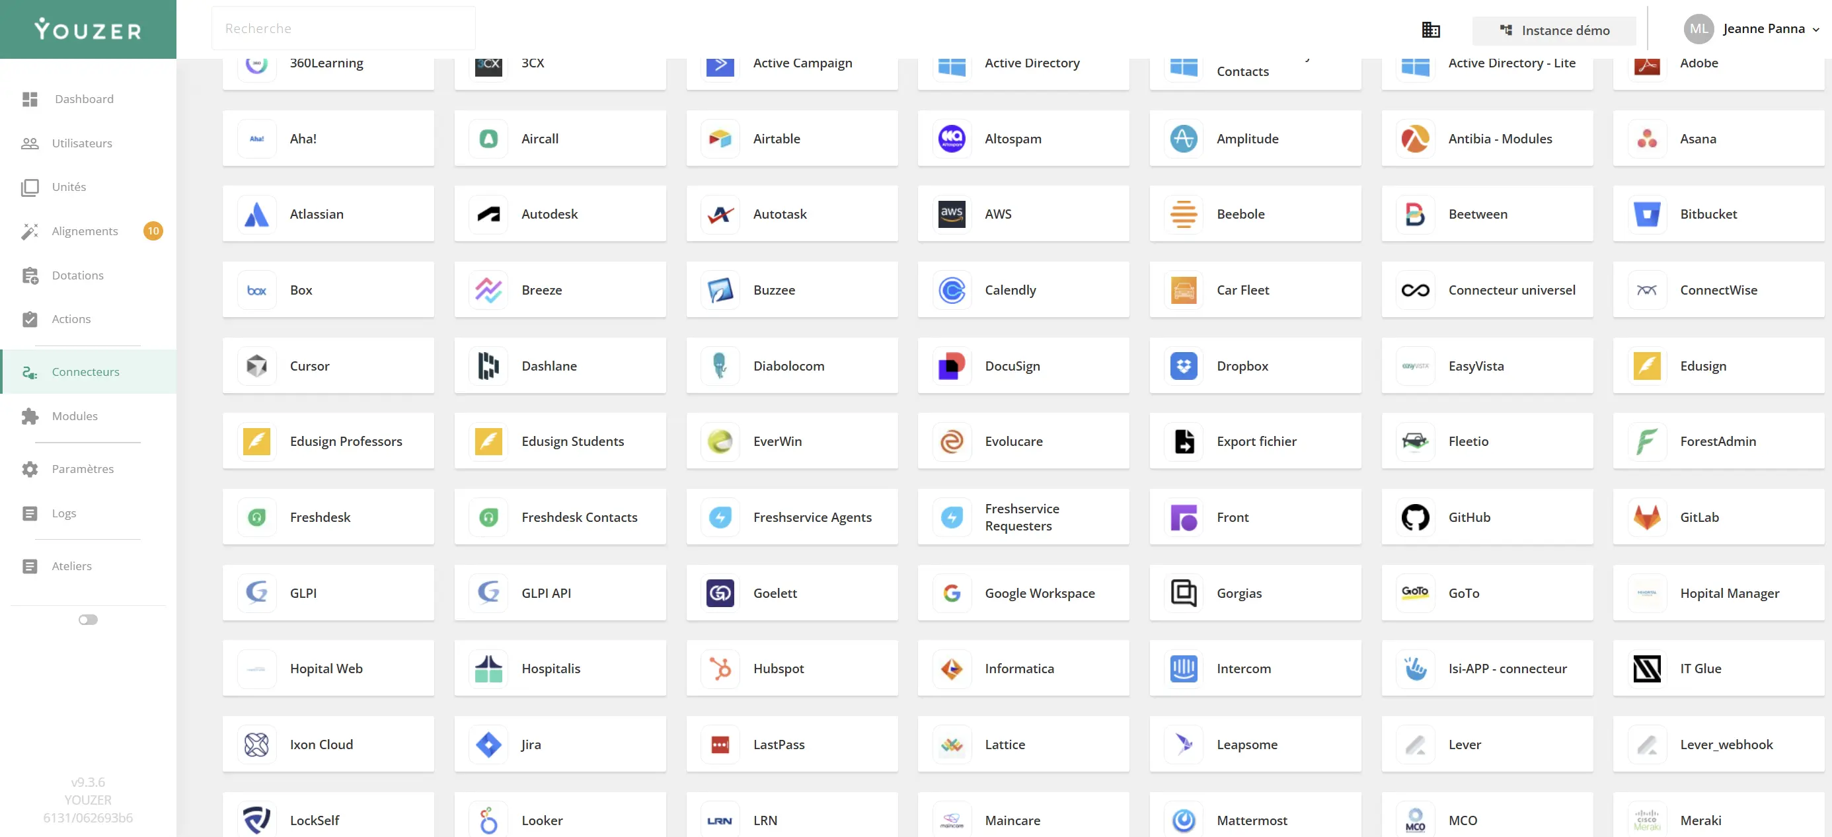Click the building icon in top bar
This screenshot has height=837, width=1832.
pyautogui.click(x=1430, y=30)
